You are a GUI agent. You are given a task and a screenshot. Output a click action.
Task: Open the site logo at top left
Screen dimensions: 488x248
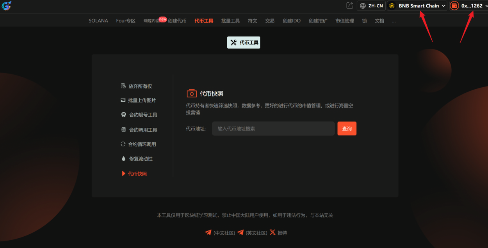point(6,6)
